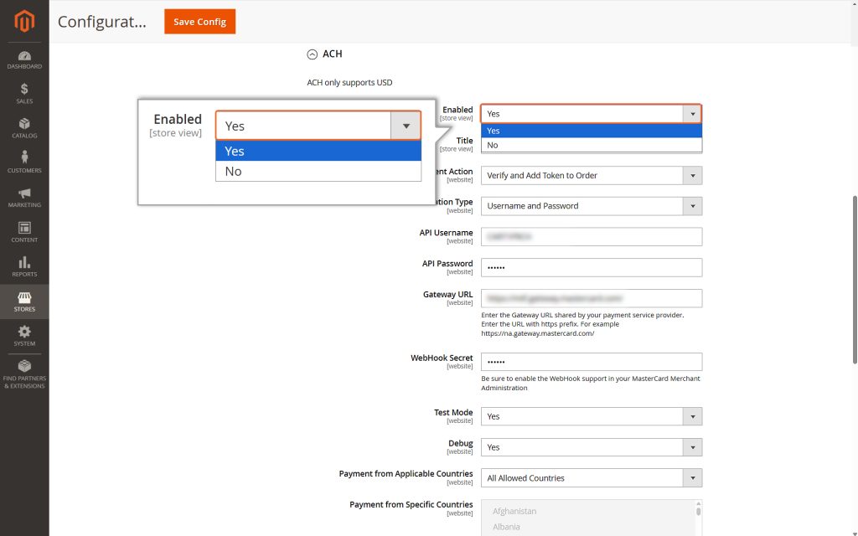Open the Reports sidebar icon
The height and width of the screenshot is (536, 858).
[23, 266]
